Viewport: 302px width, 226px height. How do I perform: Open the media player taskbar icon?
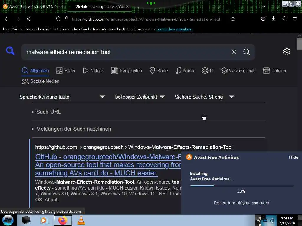pos(44,220)
